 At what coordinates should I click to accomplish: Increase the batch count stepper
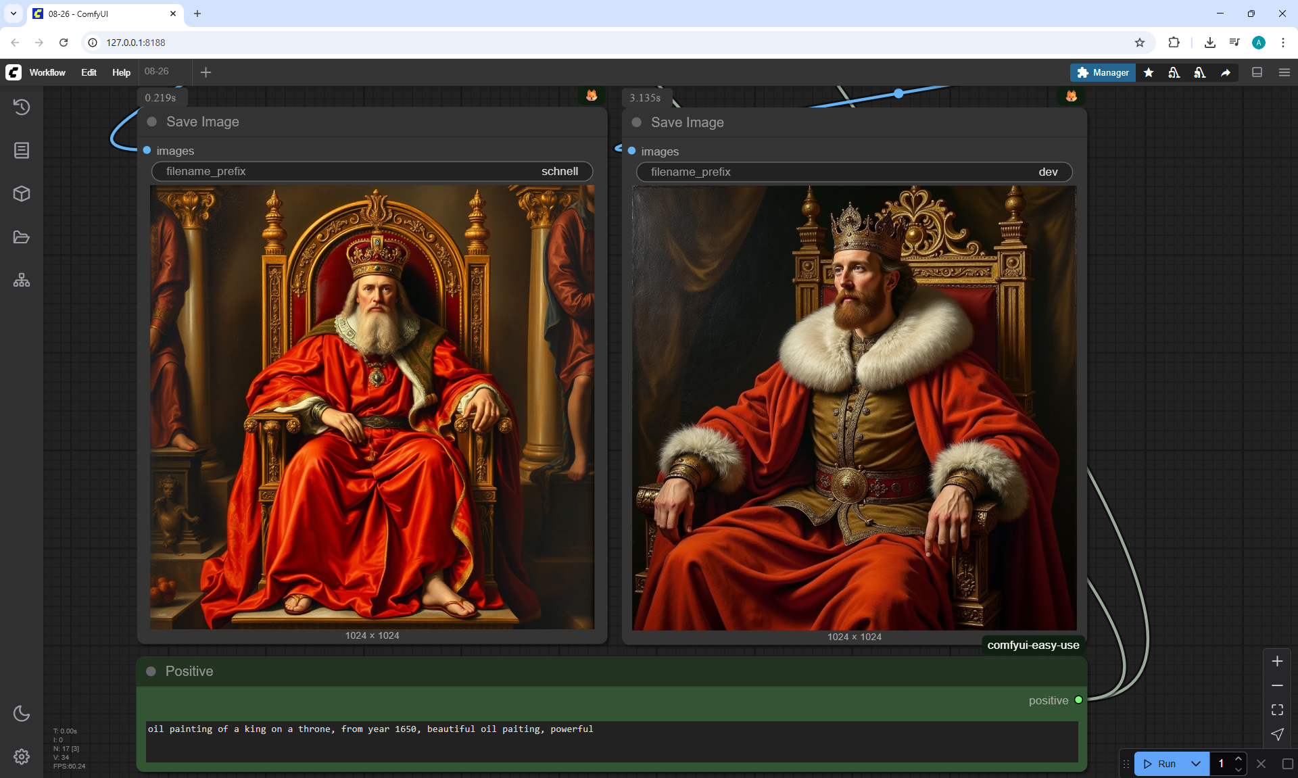(1239, 759)
